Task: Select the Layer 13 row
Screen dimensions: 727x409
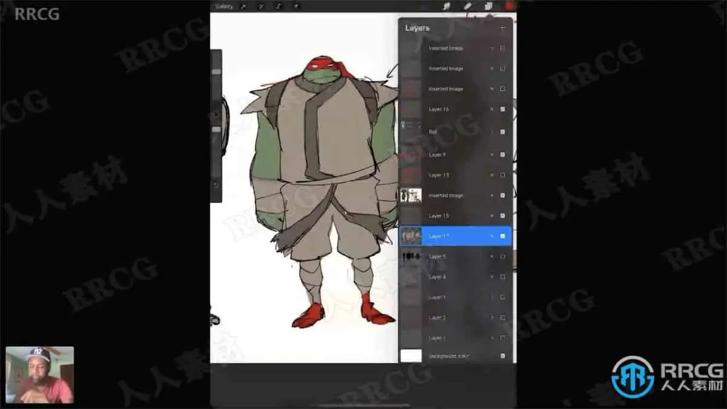Action: click(456, 175)
